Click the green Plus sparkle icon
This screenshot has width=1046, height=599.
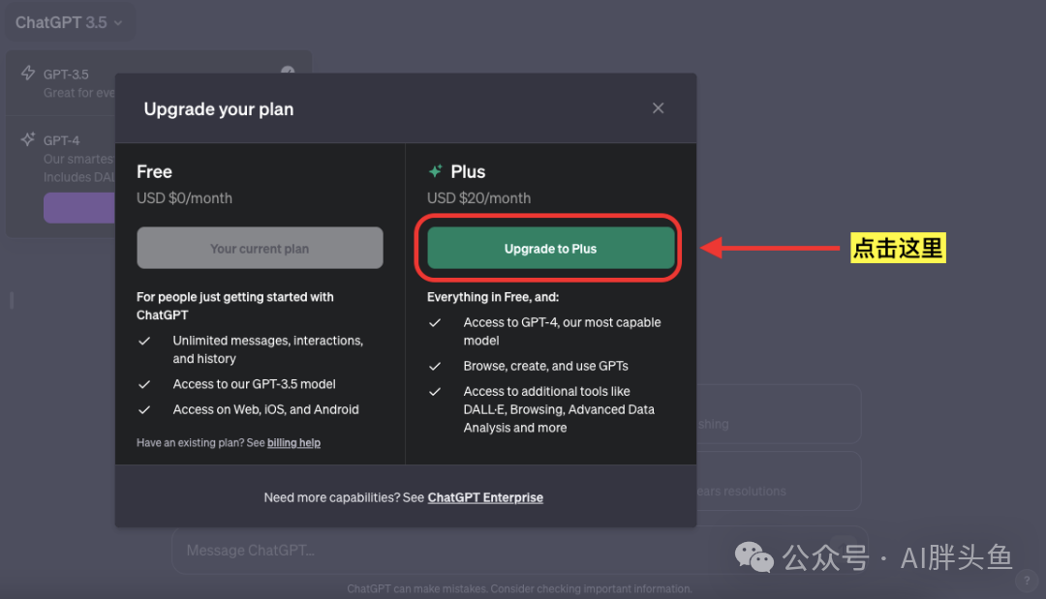(x=436, y=171)
